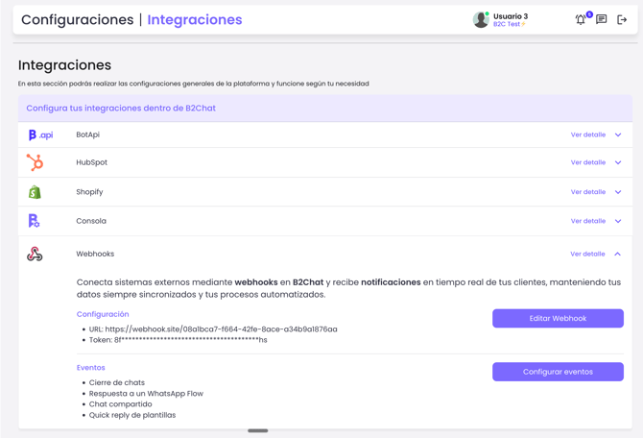
Task: Click the logout icon
Action: click(x=622, y=19)
